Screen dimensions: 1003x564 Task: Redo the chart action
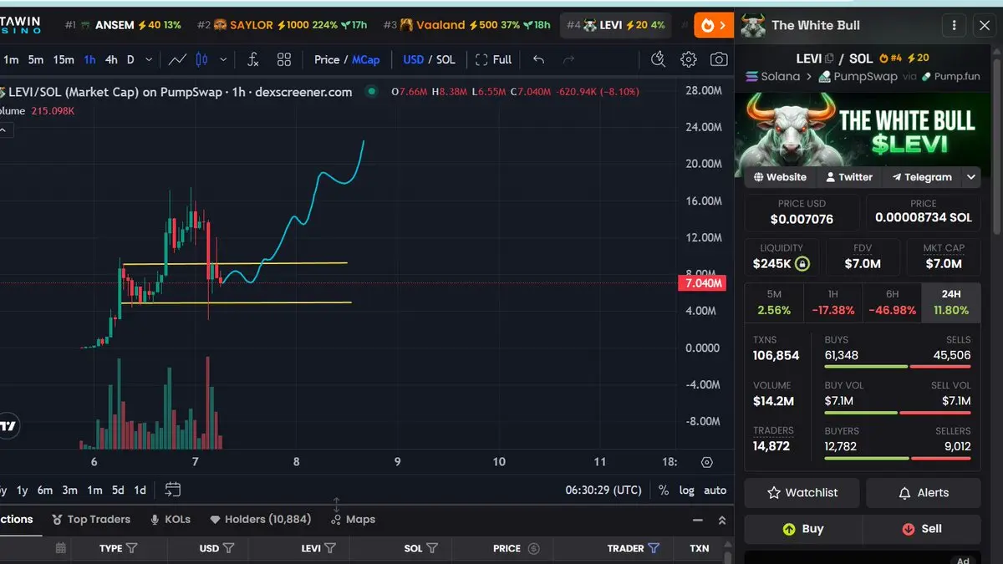tap(569, 59)
